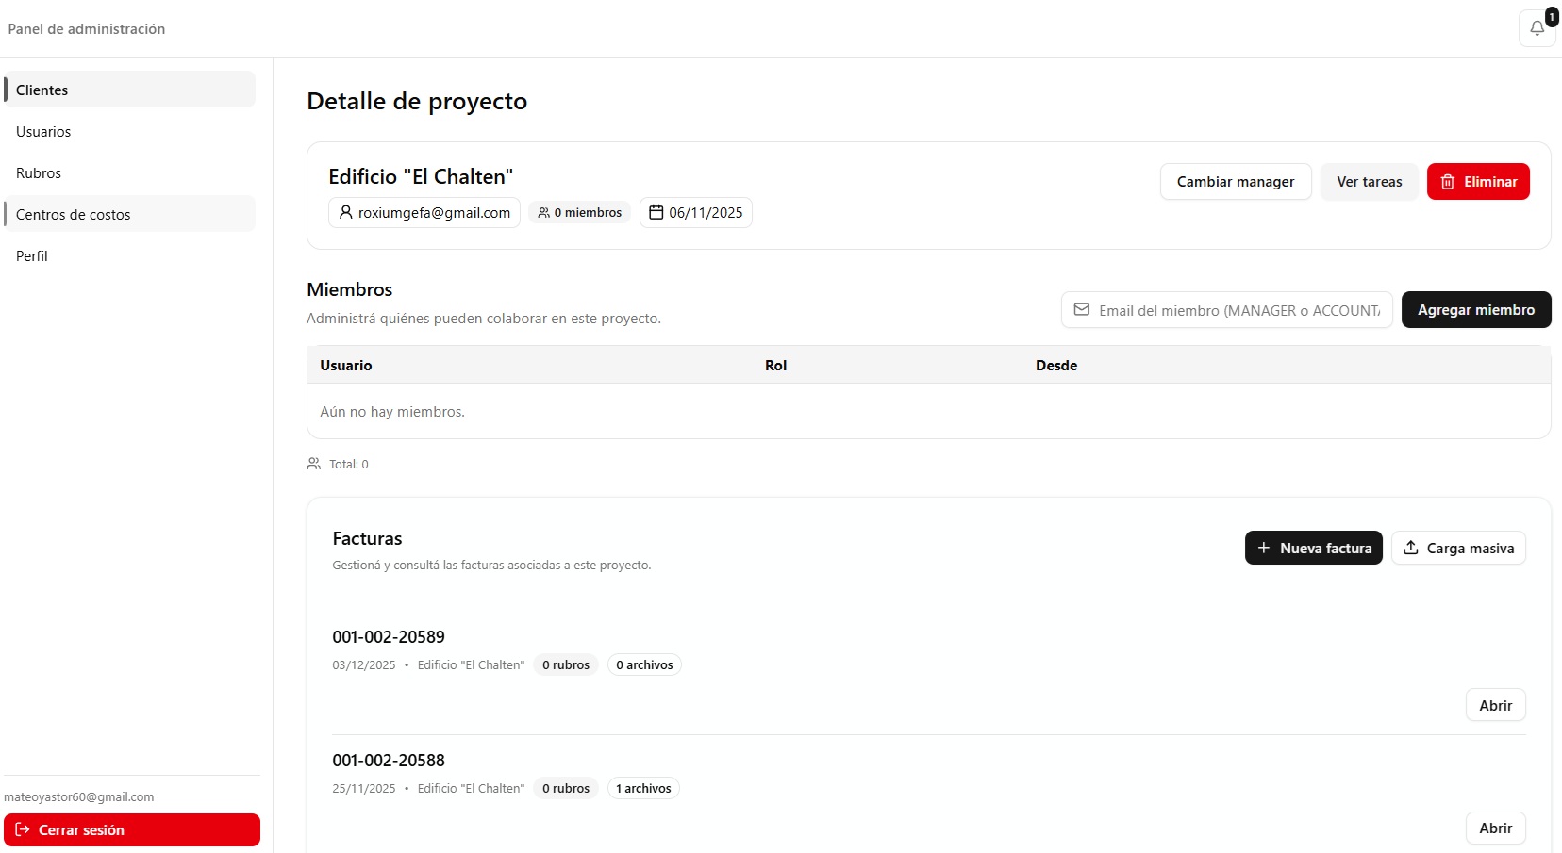Select Rubros from the sidebar
Viewport: 1562px width, 853px height.
coord(39,172)
